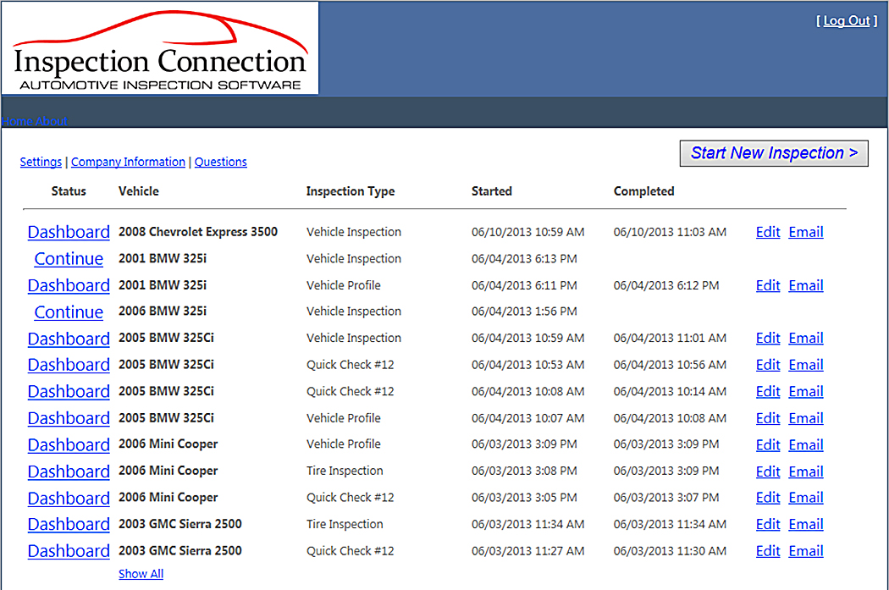Open Dashboard for Quick Check started 10:08 AM

coord(69,392)
